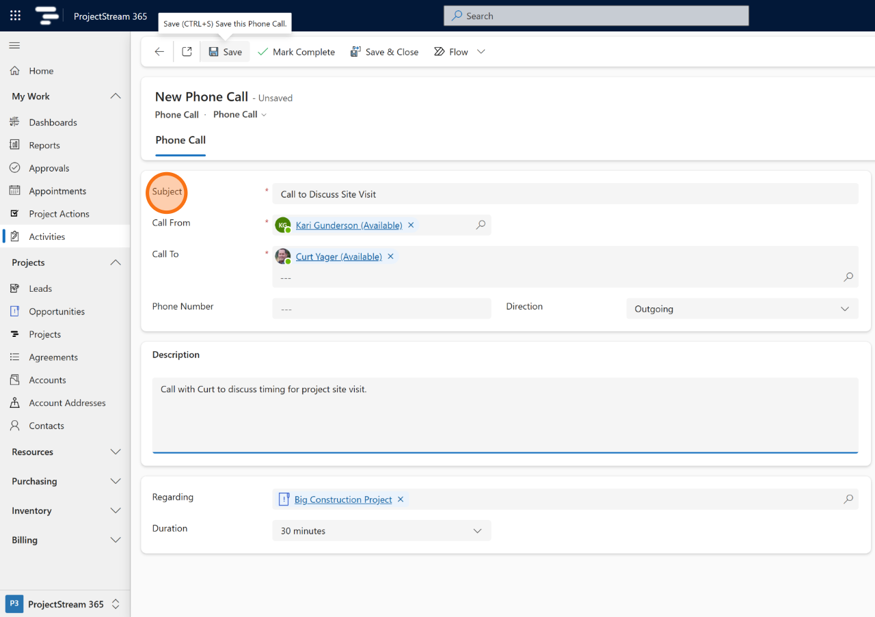Image resolution: width=875 pixels, height=617 pixels.
Task: Search the Call To lookup magnifier
Action: [848, 277]
